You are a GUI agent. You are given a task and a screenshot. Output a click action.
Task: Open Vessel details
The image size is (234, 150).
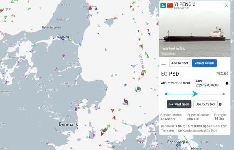pyautogui.click(x=205, y=63)
